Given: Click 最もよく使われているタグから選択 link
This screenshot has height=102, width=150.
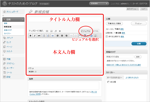Looking at the screenshot, I should (x=123, y=65).
